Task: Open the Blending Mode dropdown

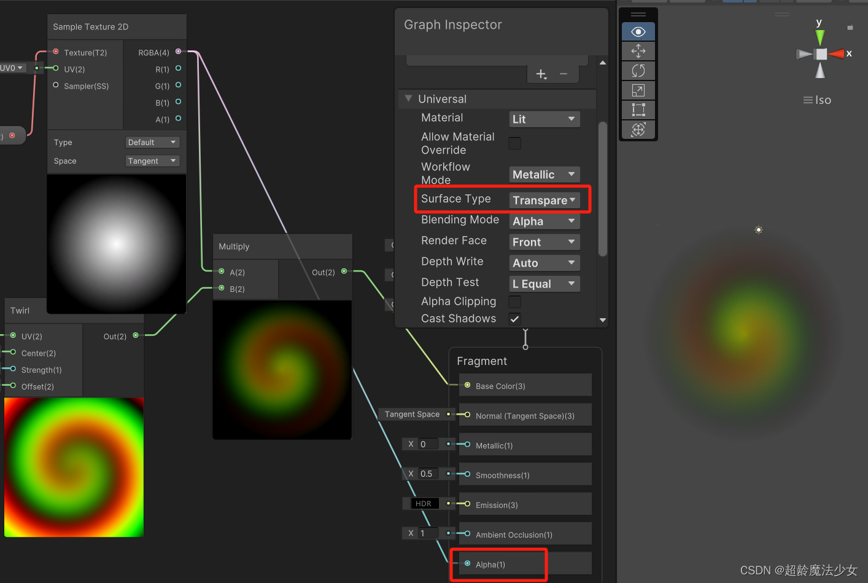Action: tap(544, 221)
